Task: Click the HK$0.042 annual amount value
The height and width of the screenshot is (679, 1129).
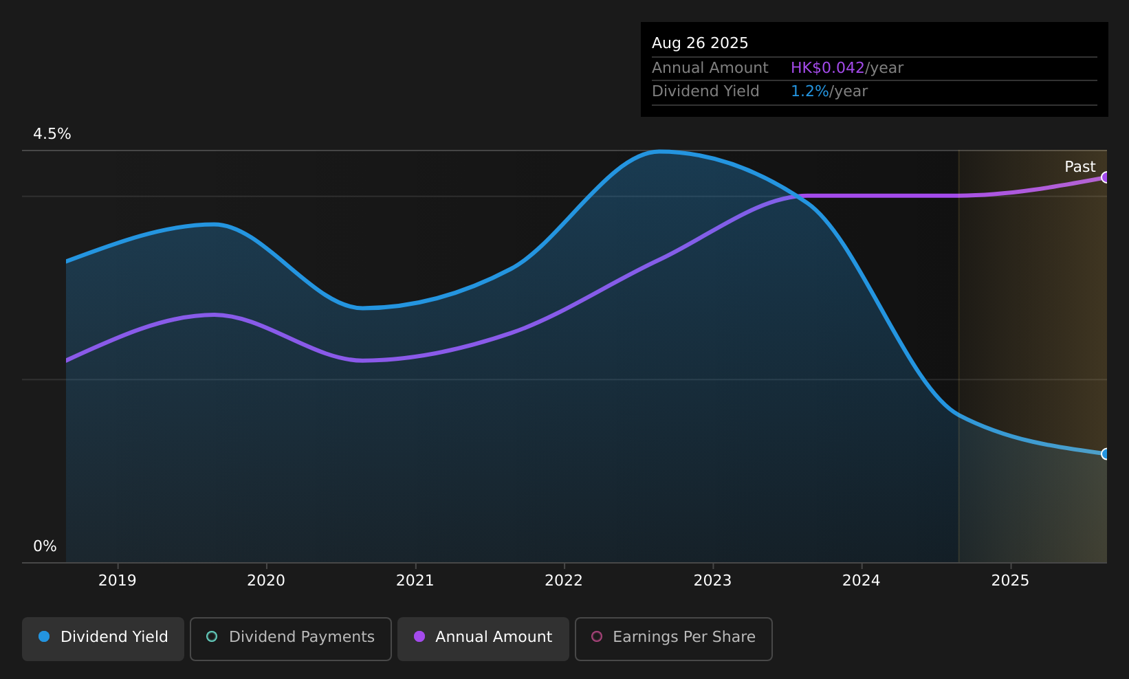Action: click(x=827, y=68)
